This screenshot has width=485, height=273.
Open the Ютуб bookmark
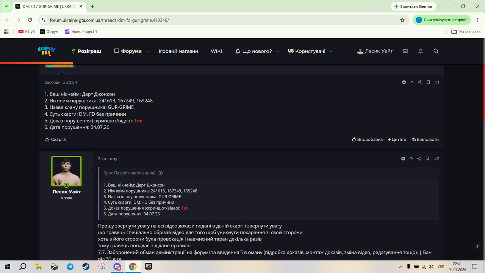[x=27, y=31]
